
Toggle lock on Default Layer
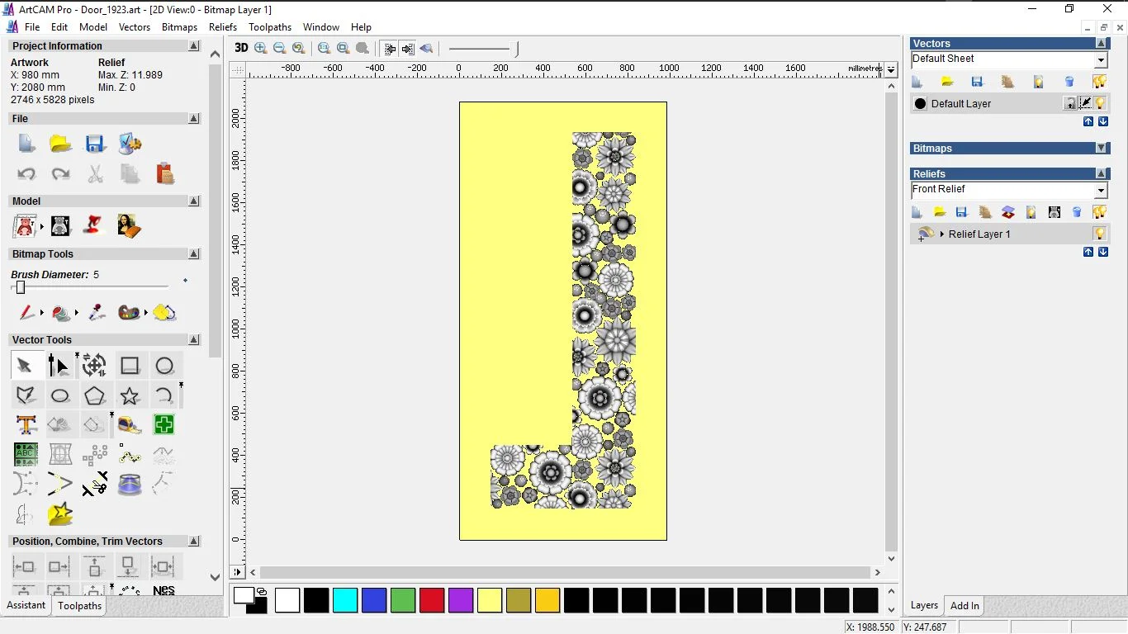click(1070, 103)
